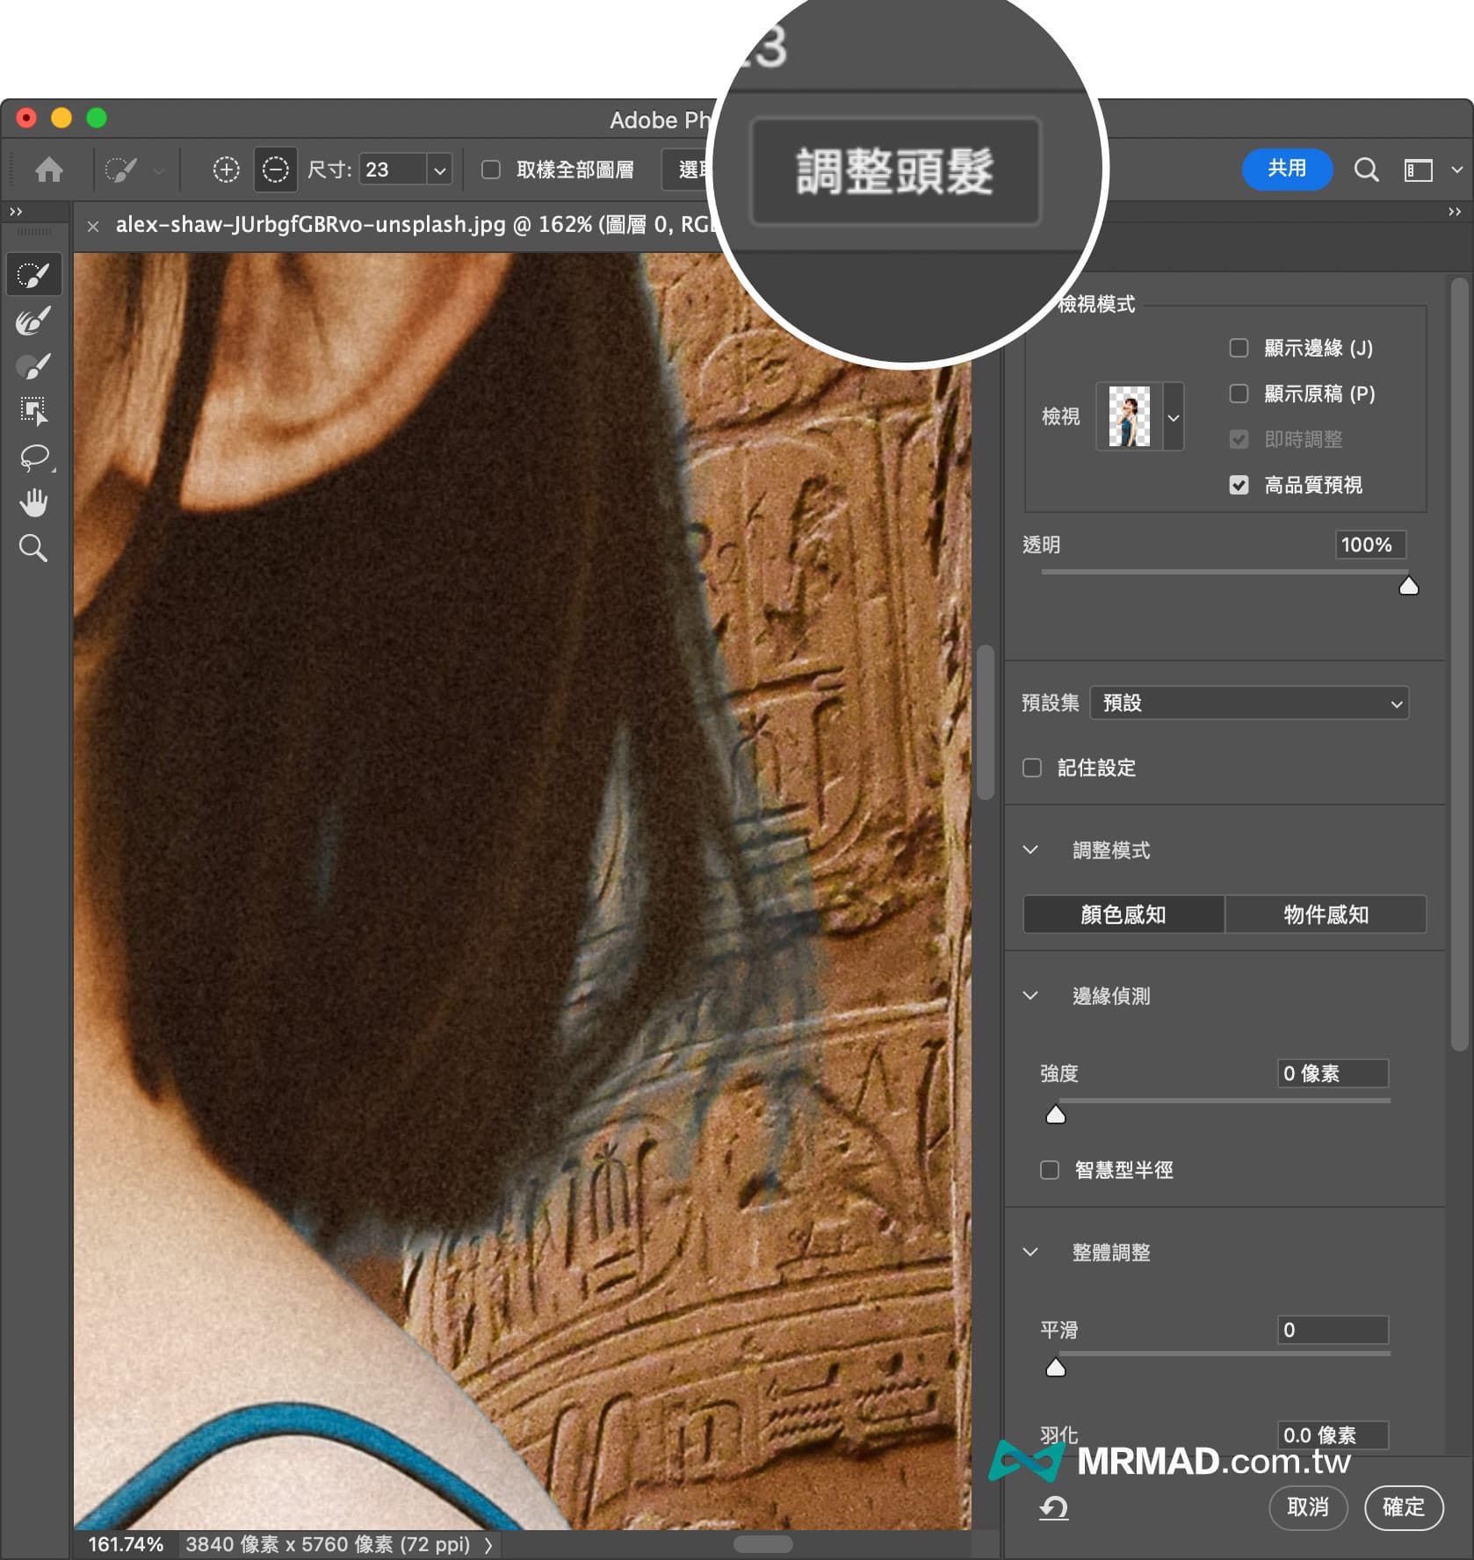Click the Feather value field
Image resolution: width=1474 pixels, height=1560 pixels.
1333,1435
